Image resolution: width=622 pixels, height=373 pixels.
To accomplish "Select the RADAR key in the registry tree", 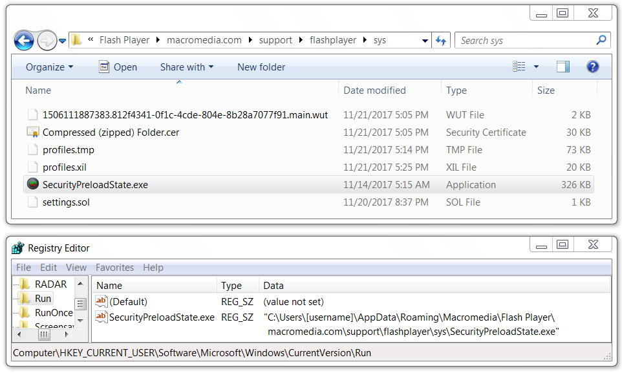I will click(51, 284).
